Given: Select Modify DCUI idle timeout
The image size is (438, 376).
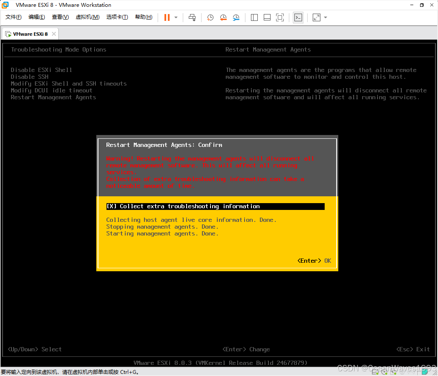Looking at the screenshot, I should (52, 90).
